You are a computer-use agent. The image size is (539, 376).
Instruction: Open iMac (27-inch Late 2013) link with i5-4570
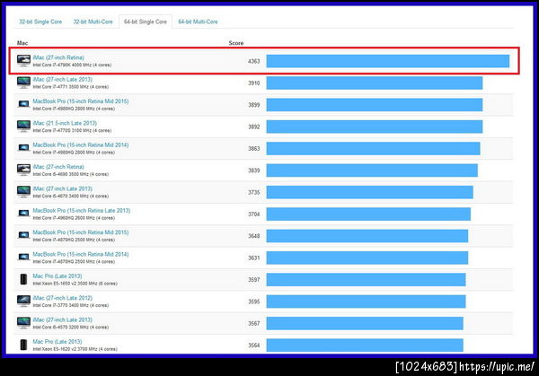click(x=63, y=319)
